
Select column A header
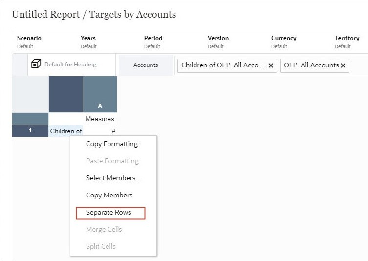[100, 94]
